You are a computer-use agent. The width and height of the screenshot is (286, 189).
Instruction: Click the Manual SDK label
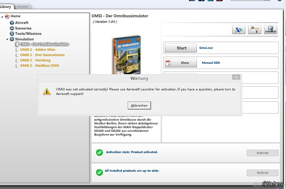tap(211, 63)
